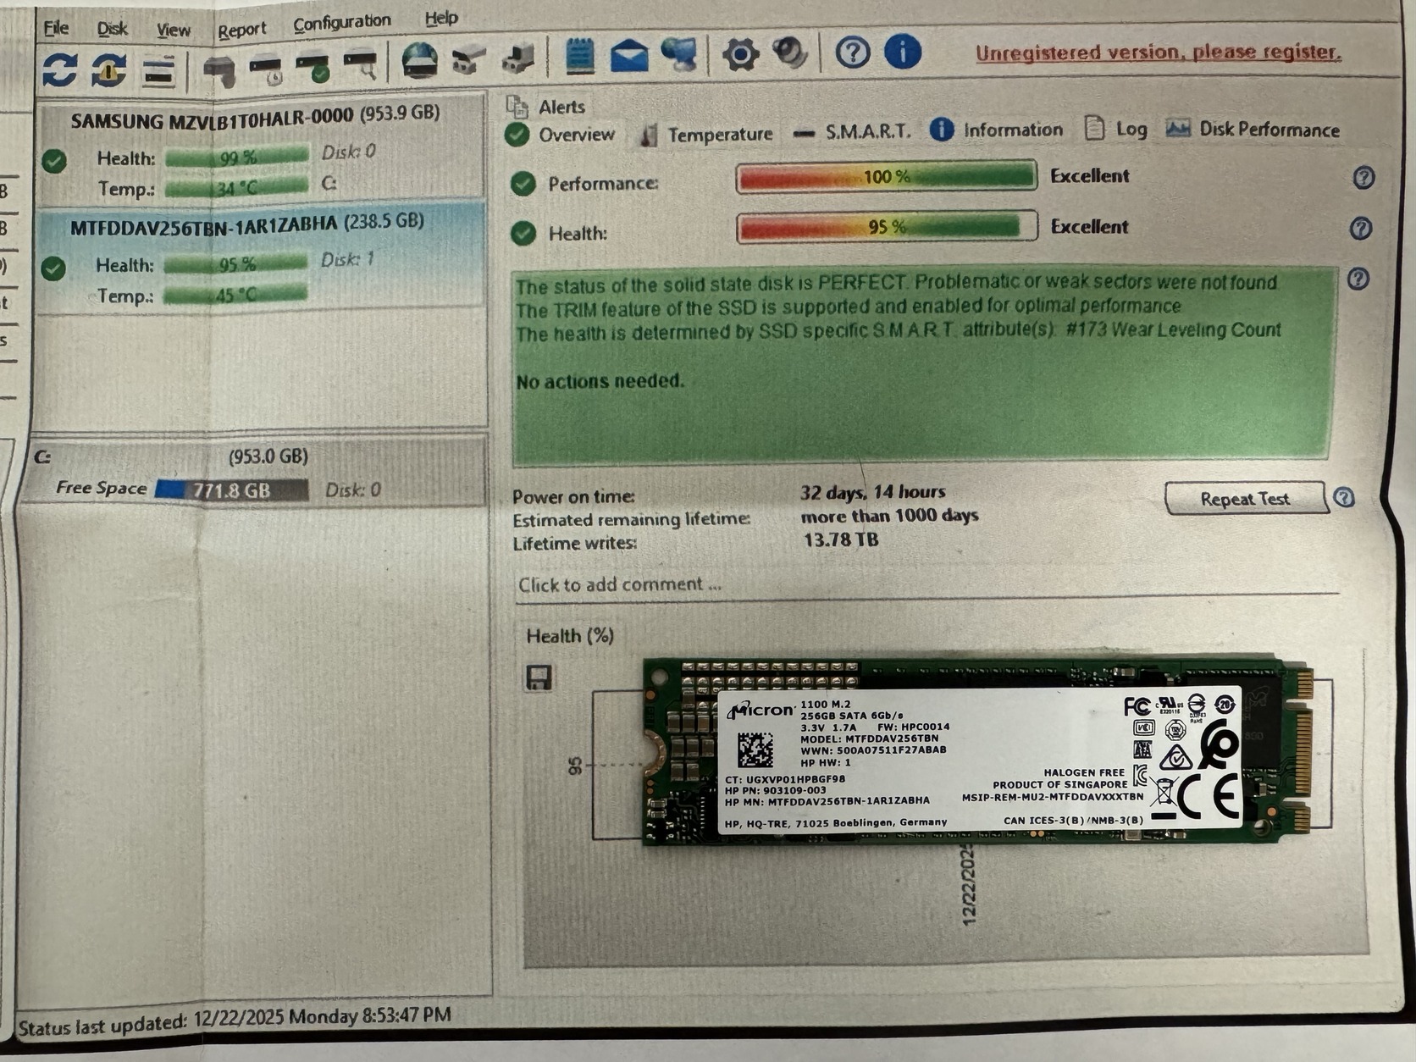Click the status last updated bar text
The width and height of the screenshot is (1416, 1062).
pyautogui.click(x=235, y=1021)
